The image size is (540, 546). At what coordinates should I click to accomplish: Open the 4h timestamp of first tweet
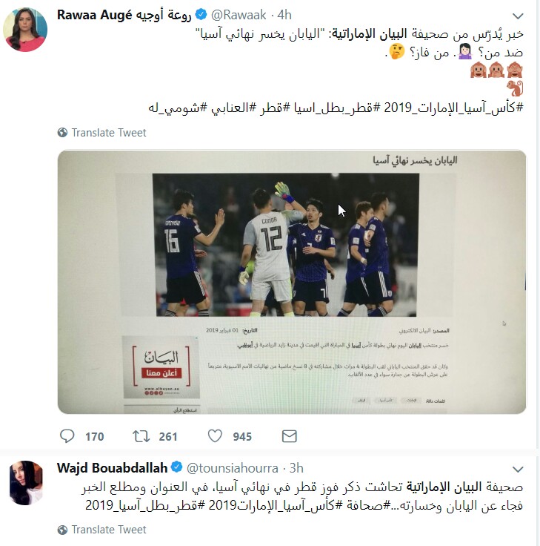point(284,15)
